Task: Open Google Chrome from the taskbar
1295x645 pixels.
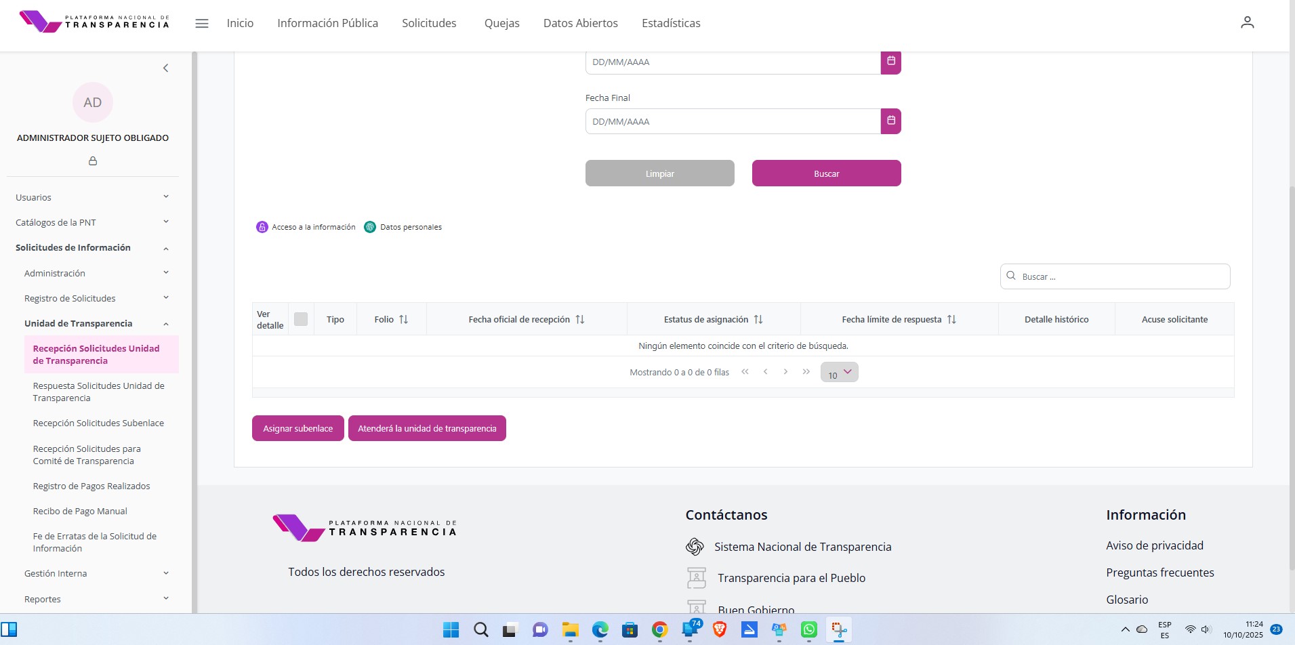Action: click(x=659, y=630)
